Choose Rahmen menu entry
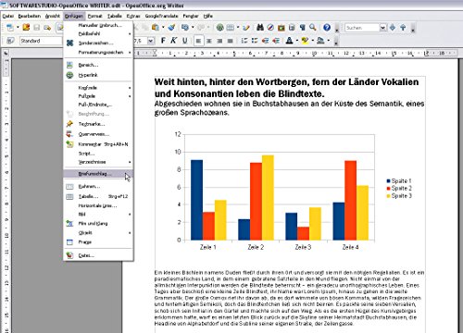This screenshot has height=333, width=463. tap(99, 187)
